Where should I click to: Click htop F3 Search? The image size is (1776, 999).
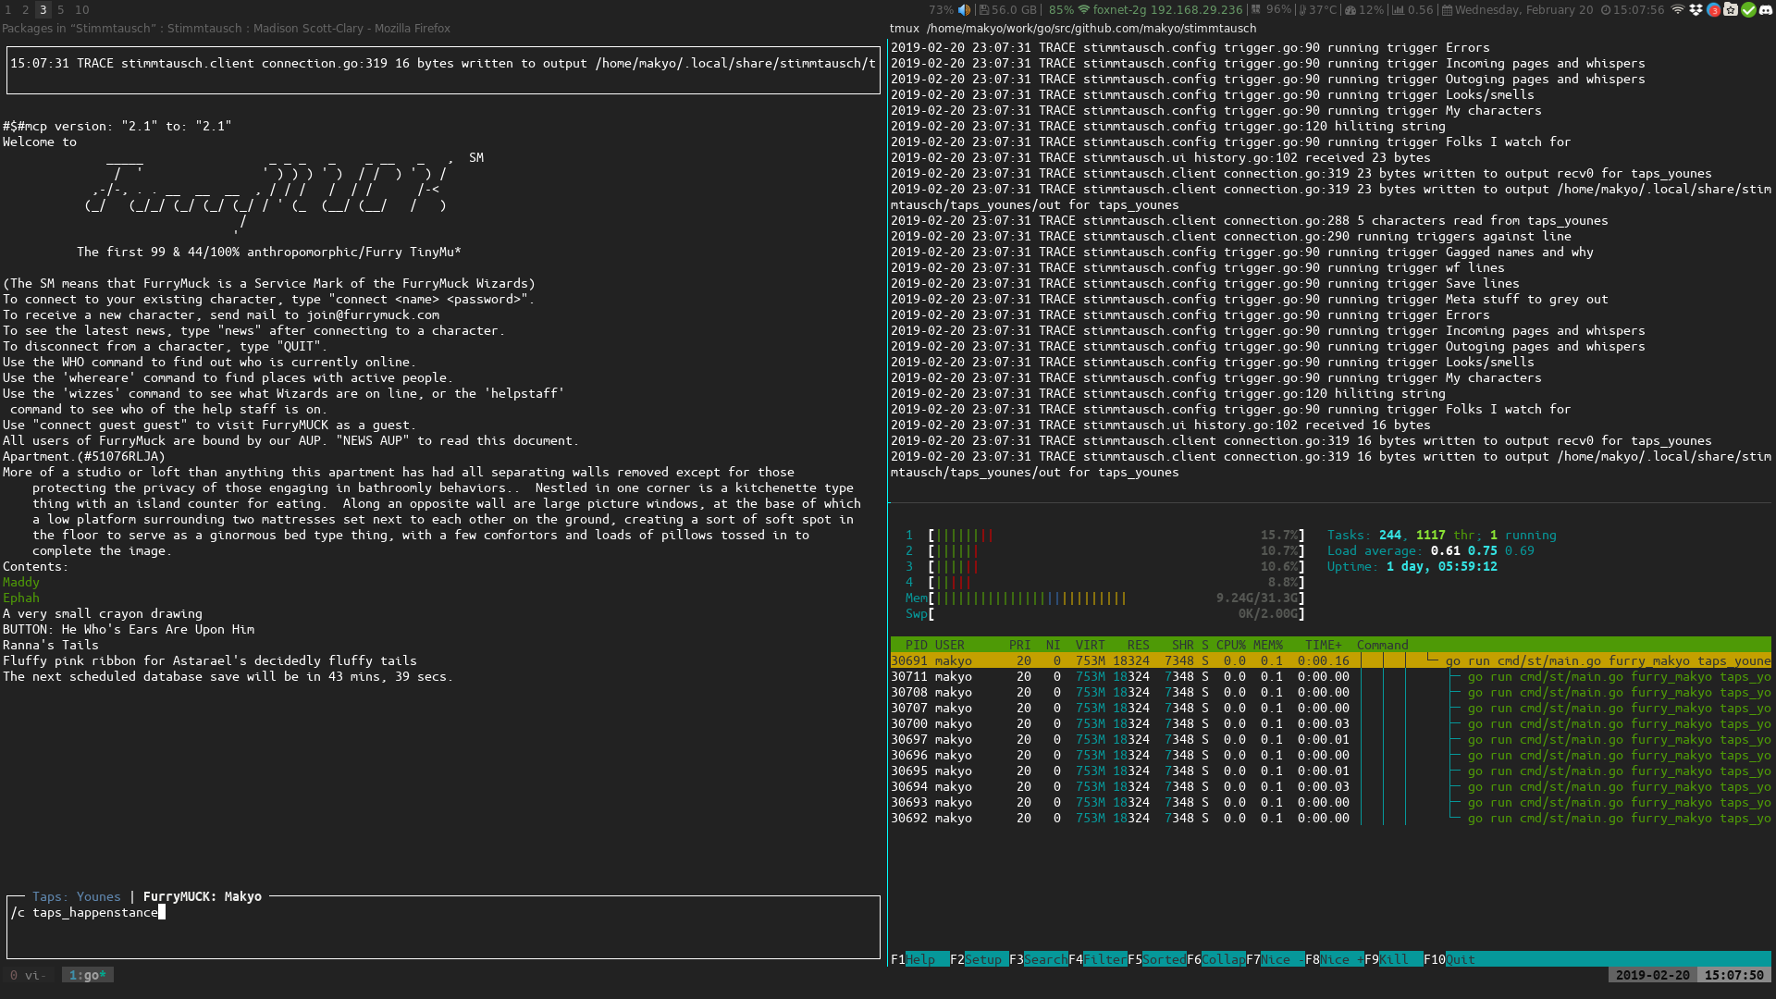[1038, 959]
